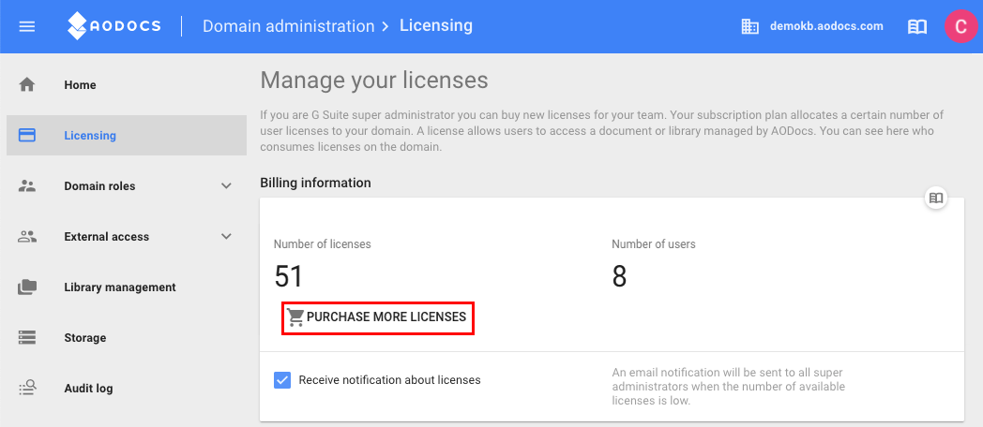Open the documentation book icon in header

tap(917, 26)
